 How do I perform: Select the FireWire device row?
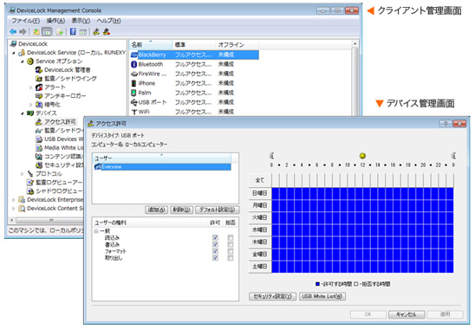pos(194,74)
